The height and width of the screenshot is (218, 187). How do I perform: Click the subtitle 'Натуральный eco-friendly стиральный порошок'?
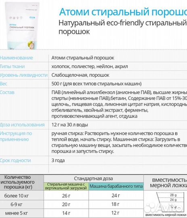tap(123, 27)
